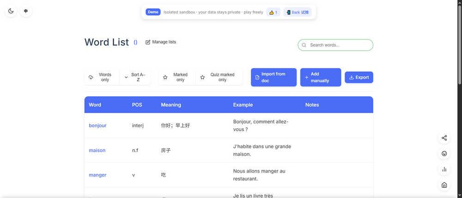462x198 pixels.
Task: Click the Example column header
Action: 243,105
